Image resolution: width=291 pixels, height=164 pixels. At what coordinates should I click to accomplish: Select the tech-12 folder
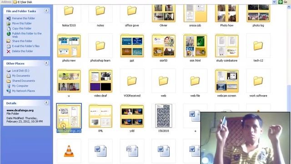click(258, 46)
